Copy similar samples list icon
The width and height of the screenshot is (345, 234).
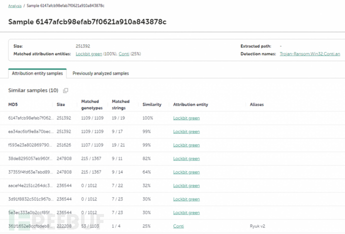(x=65, y=90)
